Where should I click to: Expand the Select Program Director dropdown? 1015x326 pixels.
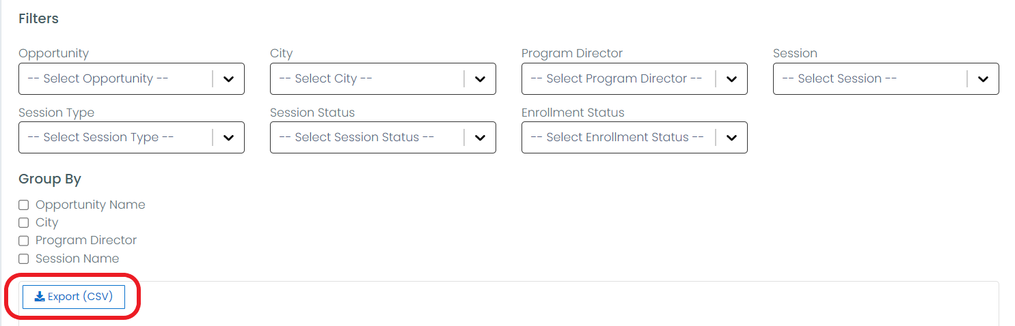pyautogui.click(x=617, y=79)
